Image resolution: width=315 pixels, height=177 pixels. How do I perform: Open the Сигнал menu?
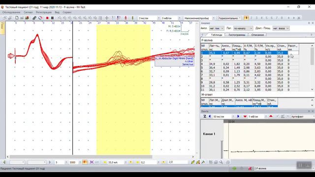[28, 12]
